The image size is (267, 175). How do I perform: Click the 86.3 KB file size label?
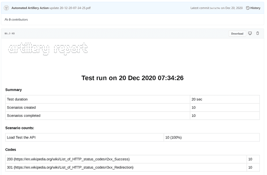pyautogui.click(x=10, y=34)
